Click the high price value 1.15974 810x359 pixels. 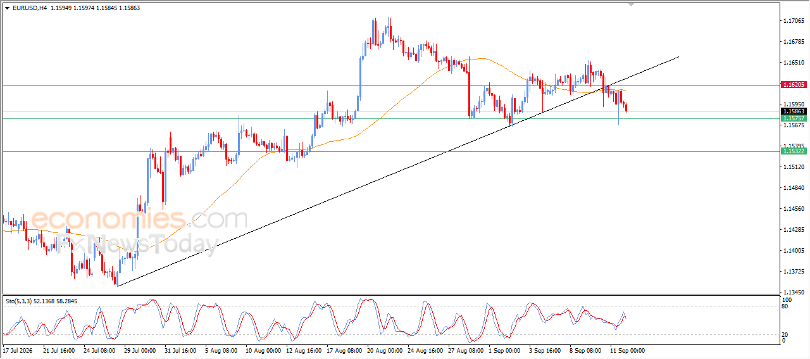coord(85,8)
